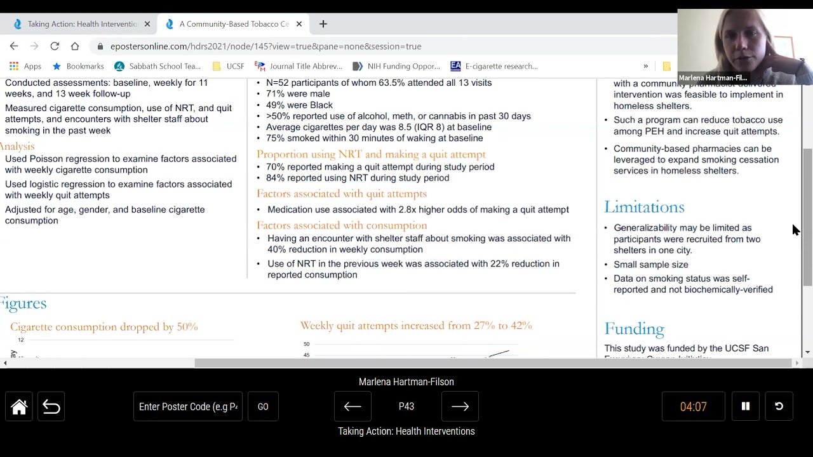Screen dimensions: 813x457
Task: Open the Bookmarks star bookmark
Action: [x=77, y=66]
